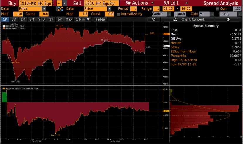Screen dimensions: 243x144
Task: Open the Actions menu
Action: (137, 3)
